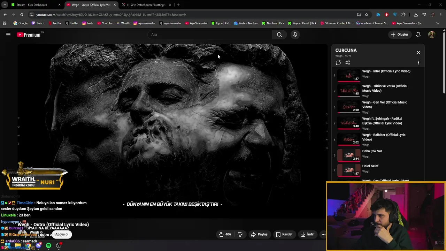This screenshot has width=446, height=251.
Task: Toggle playlist shuffle
Action: coord(347,63)
